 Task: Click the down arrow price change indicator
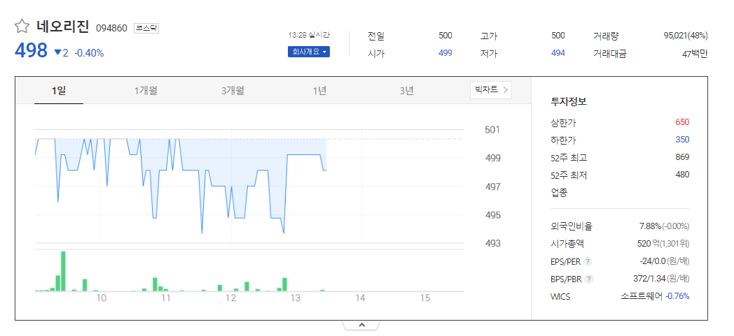point(58,53)
